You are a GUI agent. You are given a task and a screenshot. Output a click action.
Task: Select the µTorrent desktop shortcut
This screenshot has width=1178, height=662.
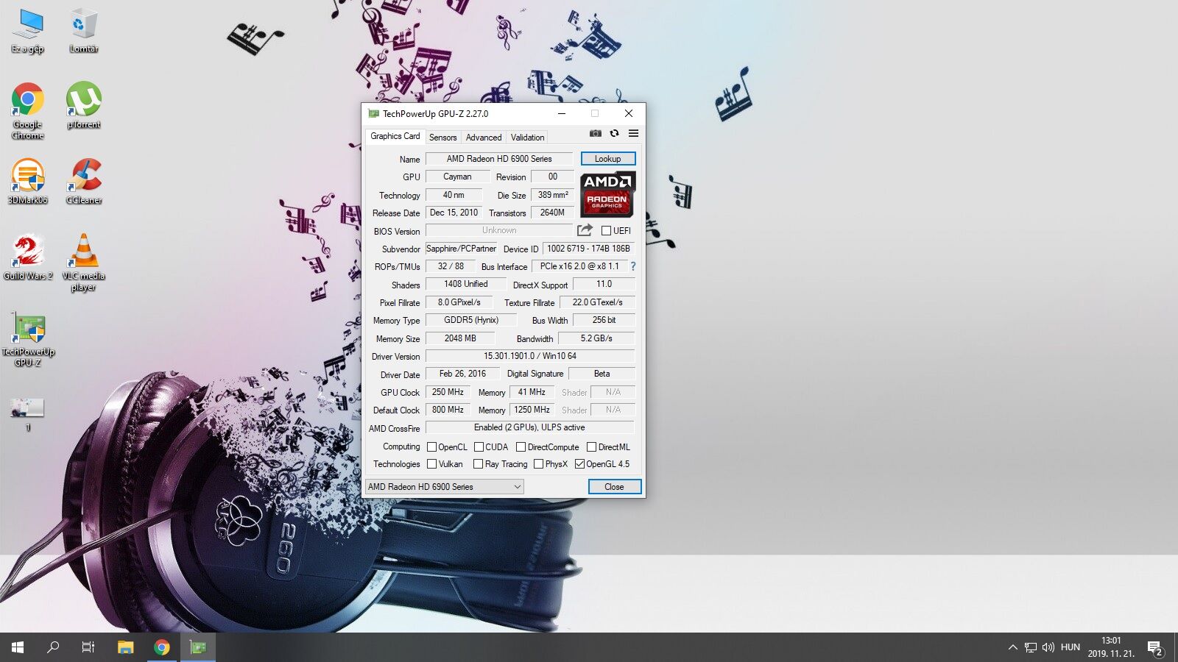coord(84,105)
